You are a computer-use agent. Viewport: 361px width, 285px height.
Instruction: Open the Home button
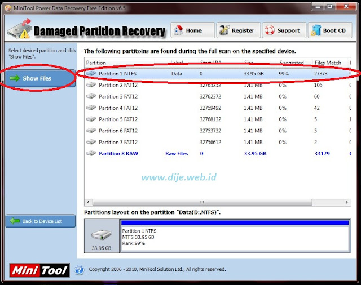[x=192, y=30]
